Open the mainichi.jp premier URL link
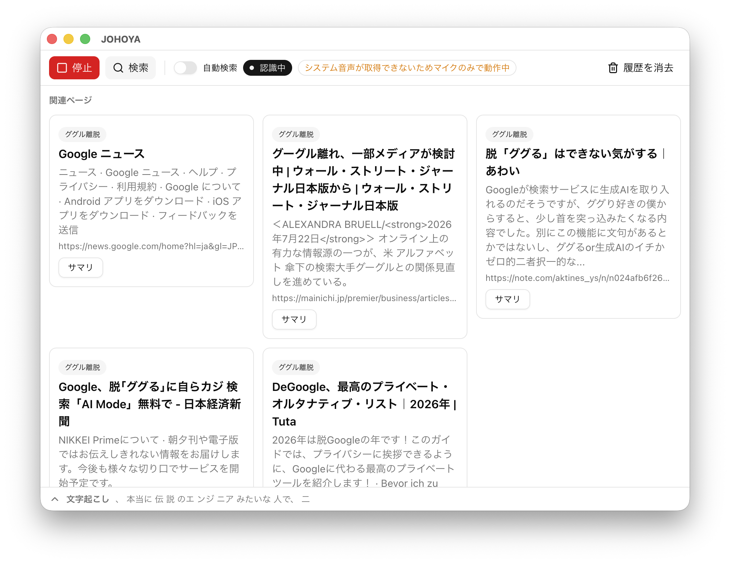The height and width of the screenshot is (564, 730). pos(364,298)
